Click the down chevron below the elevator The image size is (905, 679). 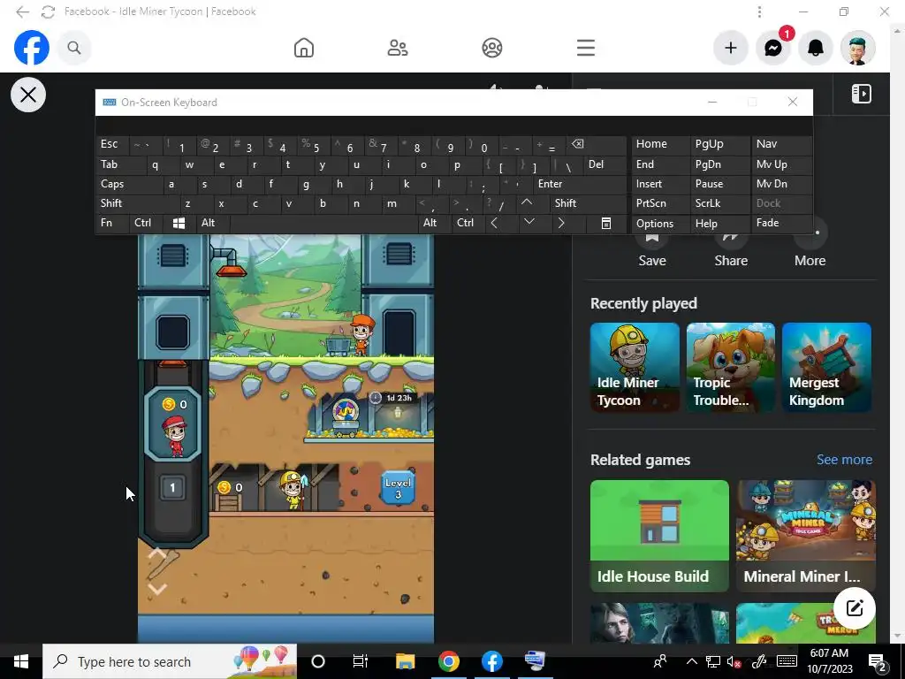(157, 588)
